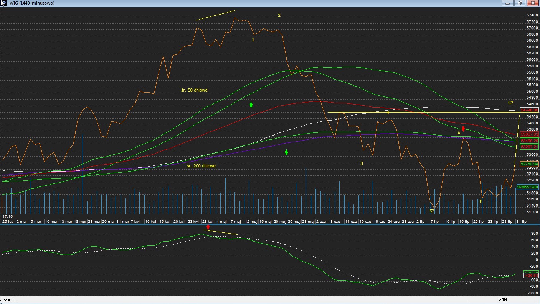Close the WIG chart window
This screenshot has height=304, width=540.
click(x=533, y=3)
